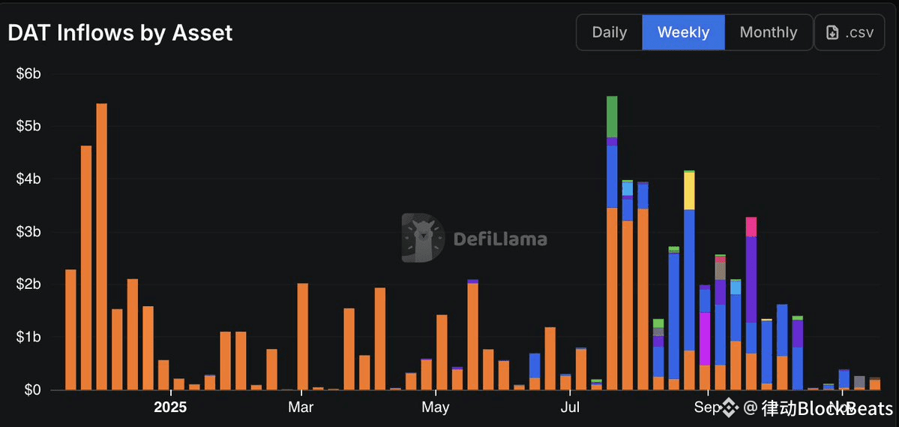The height and width of the screenshot is (427, 899).
Task: Click the large purple segment in the September bar
Action: pyautogui.click(x=751, y=279)
